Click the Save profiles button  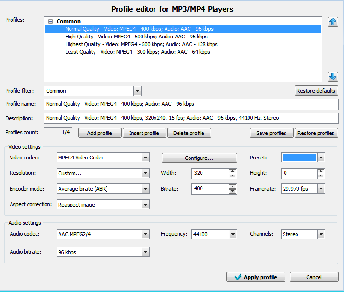click(272, 133)
